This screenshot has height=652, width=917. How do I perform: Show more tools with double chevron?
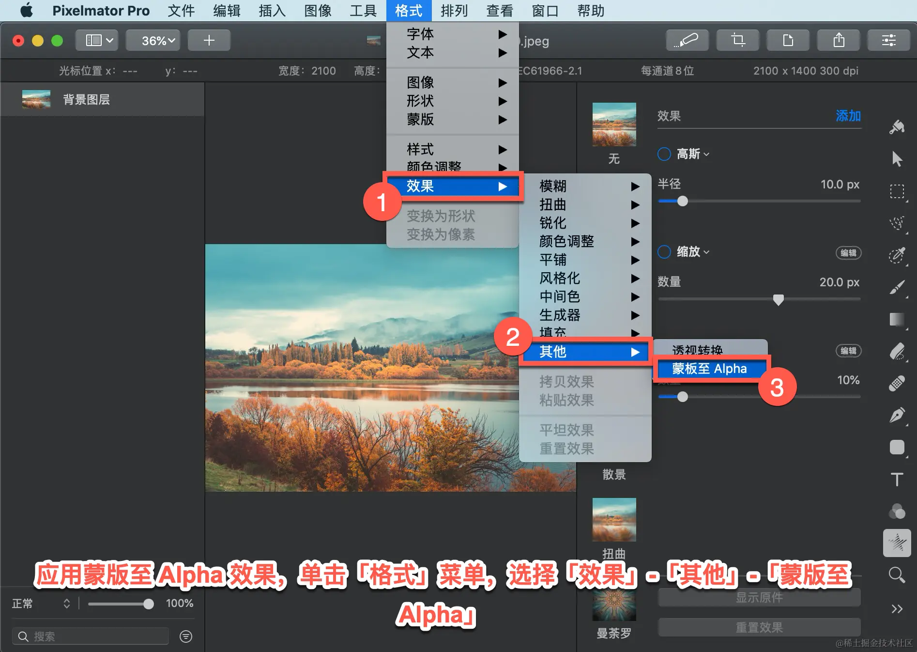[897, 609]
